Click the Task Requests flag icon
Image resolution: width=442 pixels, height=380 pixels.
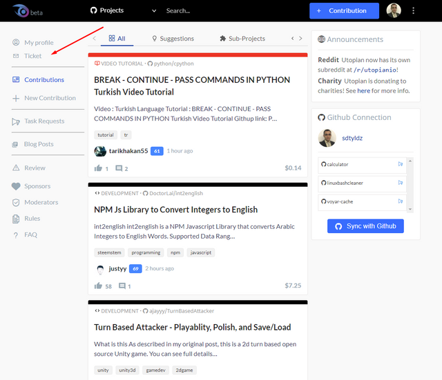point(16,121)
